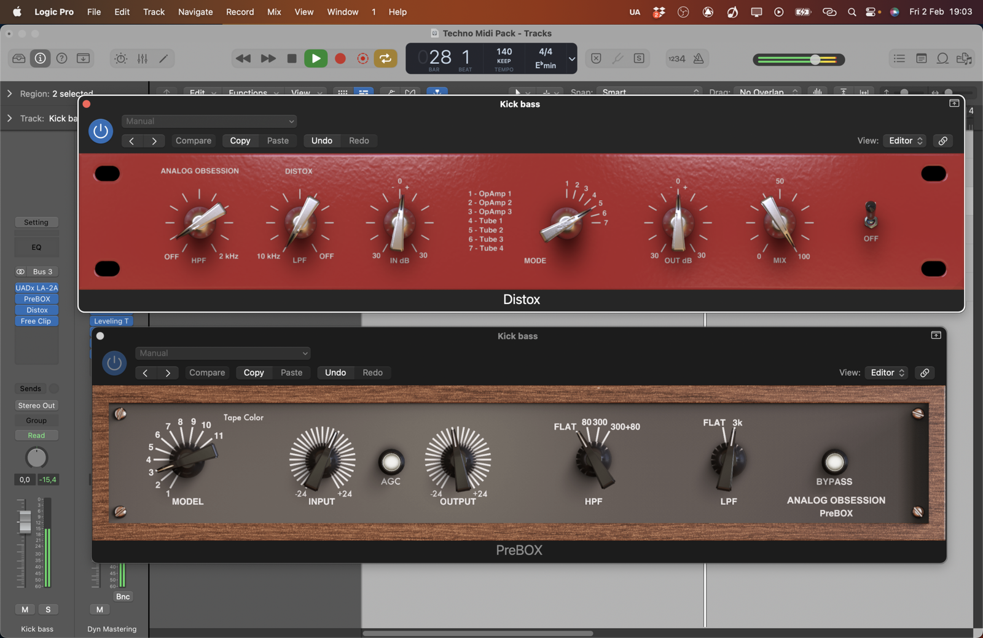Click the Solo mode icon in the control bar
This screenshot has height=638, width=983.
tap(639, 58)
